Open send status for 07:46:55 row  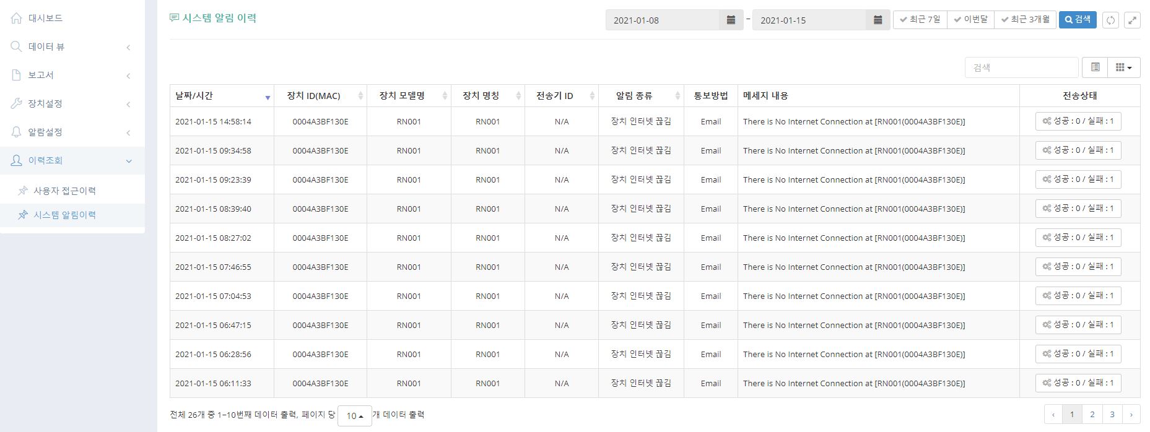tap(1078, 267)
